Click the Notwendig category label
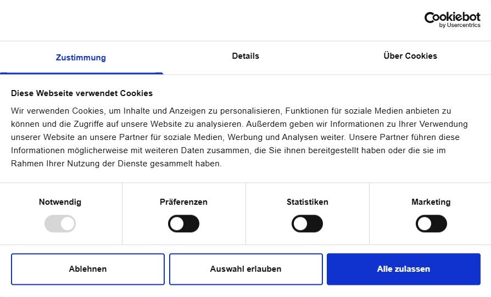The height and width of the screenshot is (297, 491). (x=60, y=202)
